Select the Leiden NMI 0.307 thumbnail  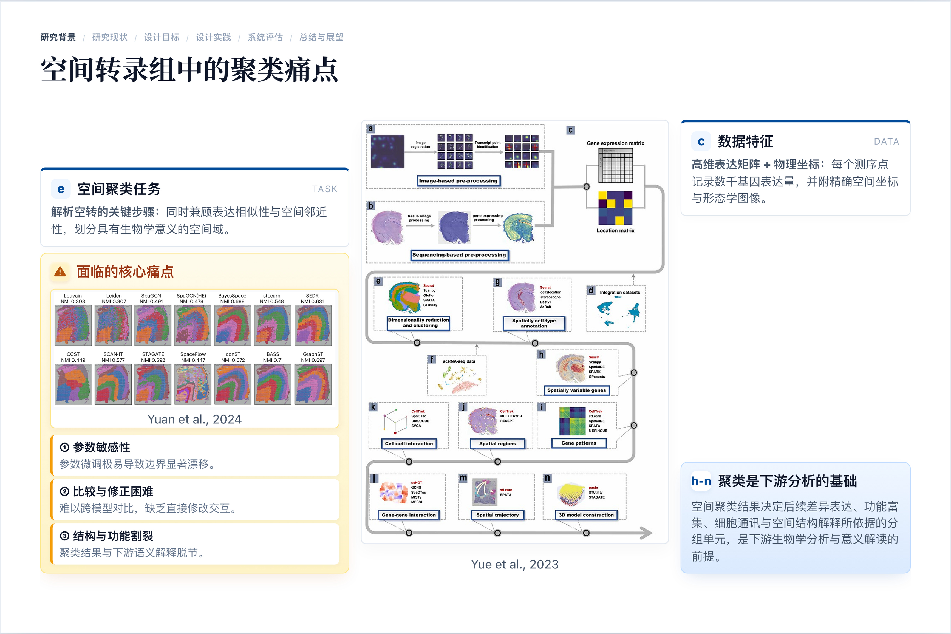(x=113, y=325)
